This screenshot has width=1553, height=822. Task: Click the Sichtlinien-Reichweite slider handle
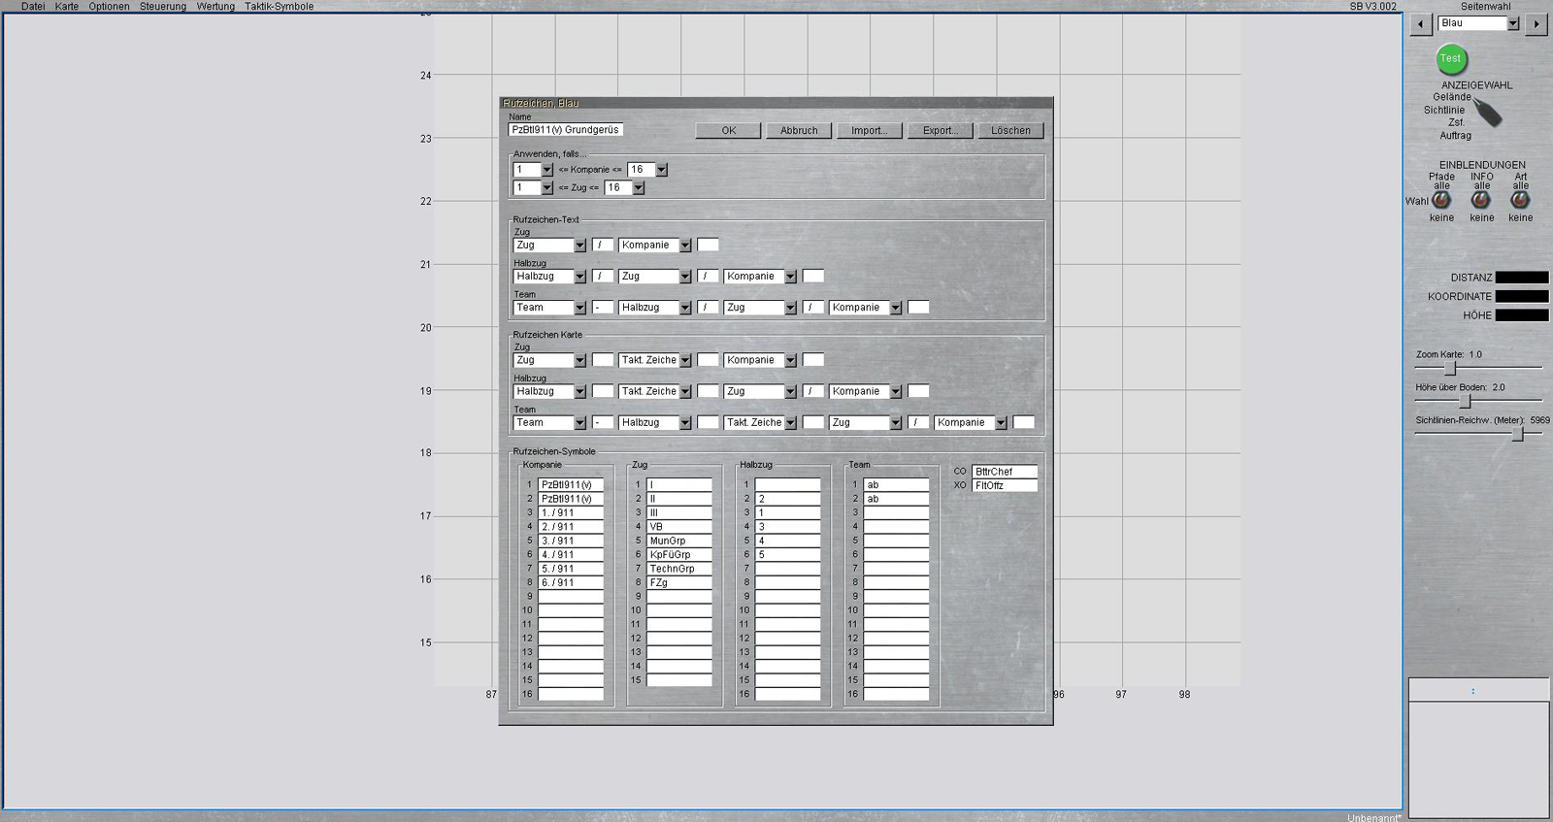(1518, 435)
